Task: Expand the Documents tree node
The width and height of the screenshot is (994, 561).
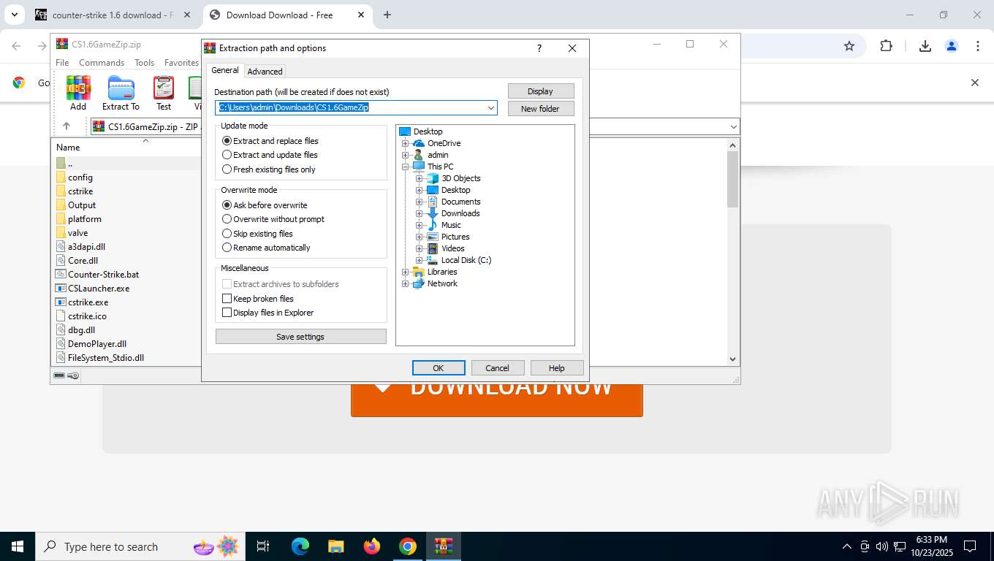Action: click(420, 202)
